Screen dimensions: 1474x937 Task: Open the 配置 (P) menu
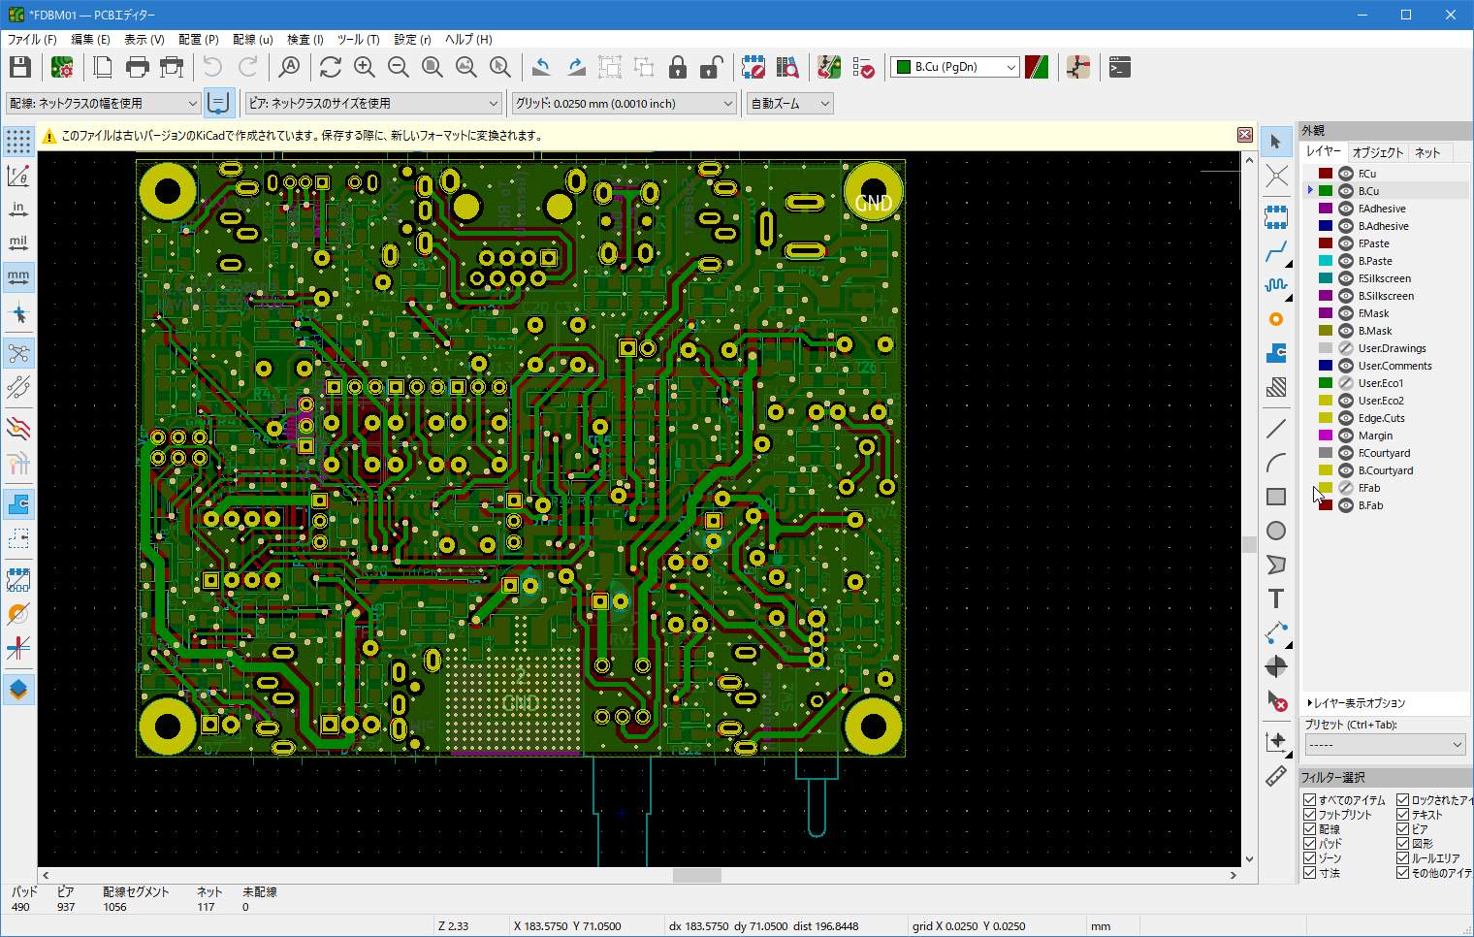[x=199, y=40]
